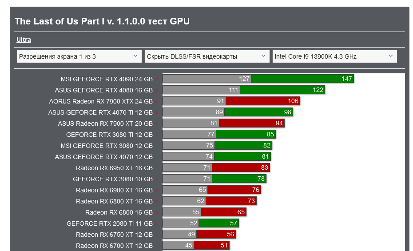Screen dimensions: 413x251
Task: Remove MSI GEFORCE RTX 3080 12 GB via X
Action: 156,146
